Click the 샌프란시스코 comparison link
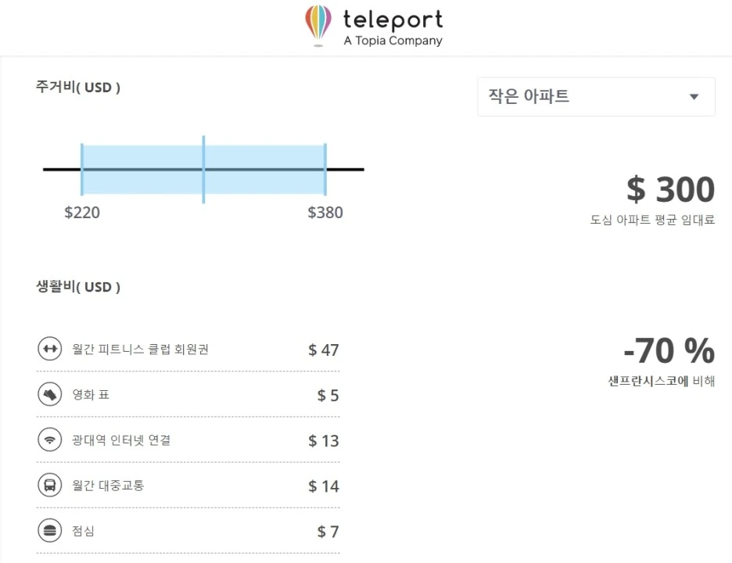Viewport: 732px width, 563px height. 648,382
